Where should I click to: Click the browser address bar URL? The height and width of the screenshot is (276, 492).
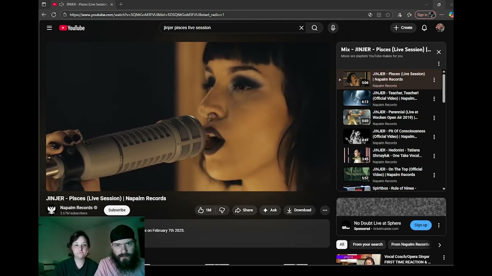[x=147, y=15]
